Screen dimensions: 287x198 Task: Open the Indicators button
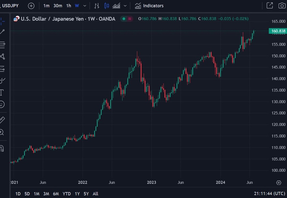149,6
